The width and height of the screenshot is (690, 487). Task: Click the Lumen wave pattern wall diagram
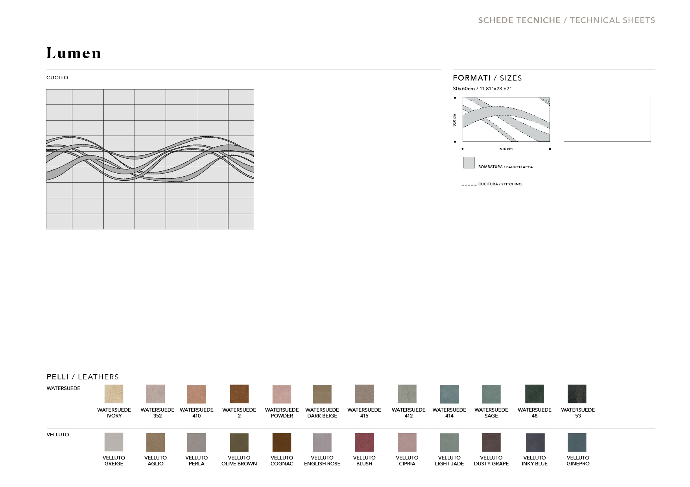[x=150, y=159]
